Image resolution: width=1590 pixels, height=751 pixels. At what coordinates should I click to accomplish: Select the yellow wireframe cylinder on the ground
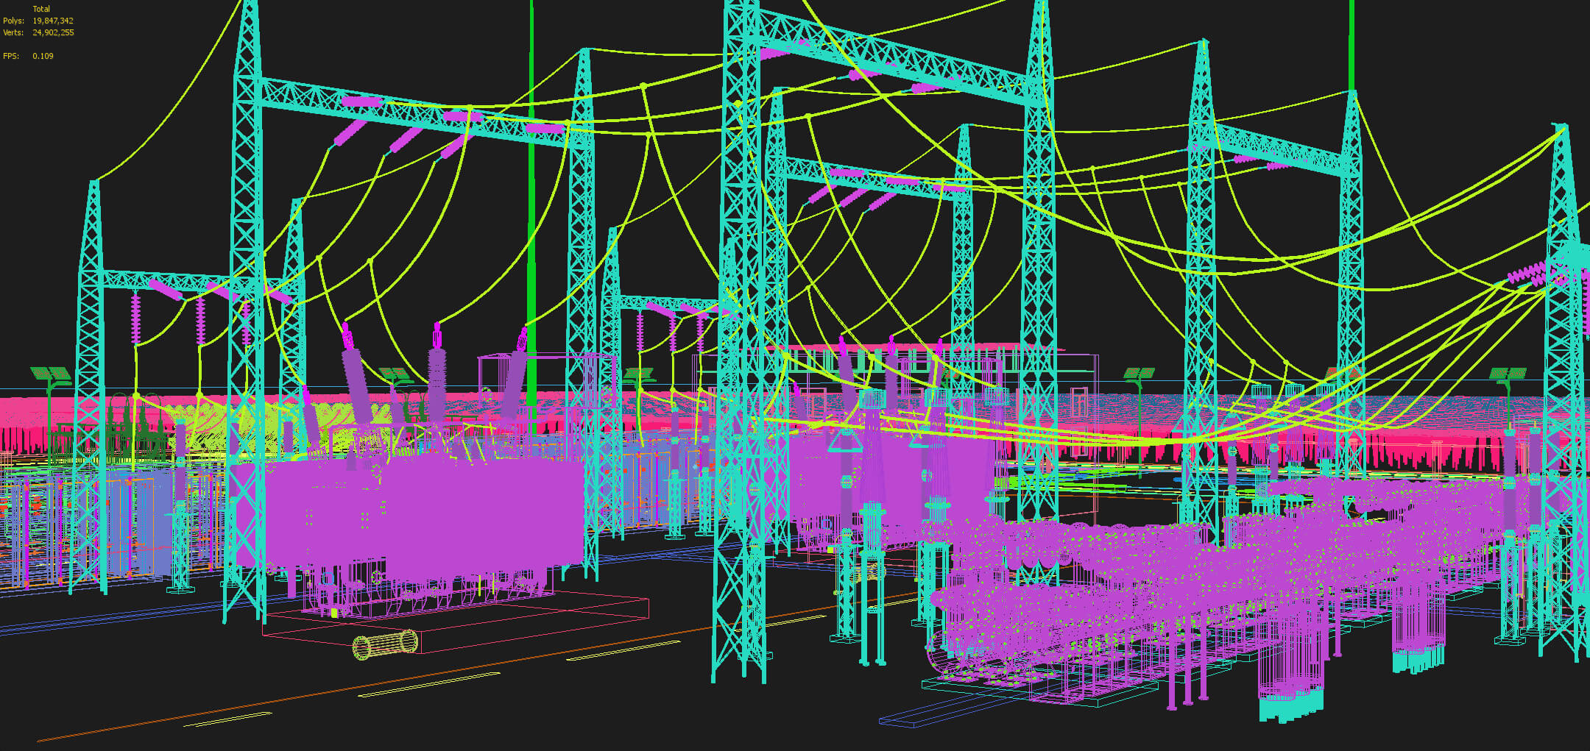(x=386, y=644)
